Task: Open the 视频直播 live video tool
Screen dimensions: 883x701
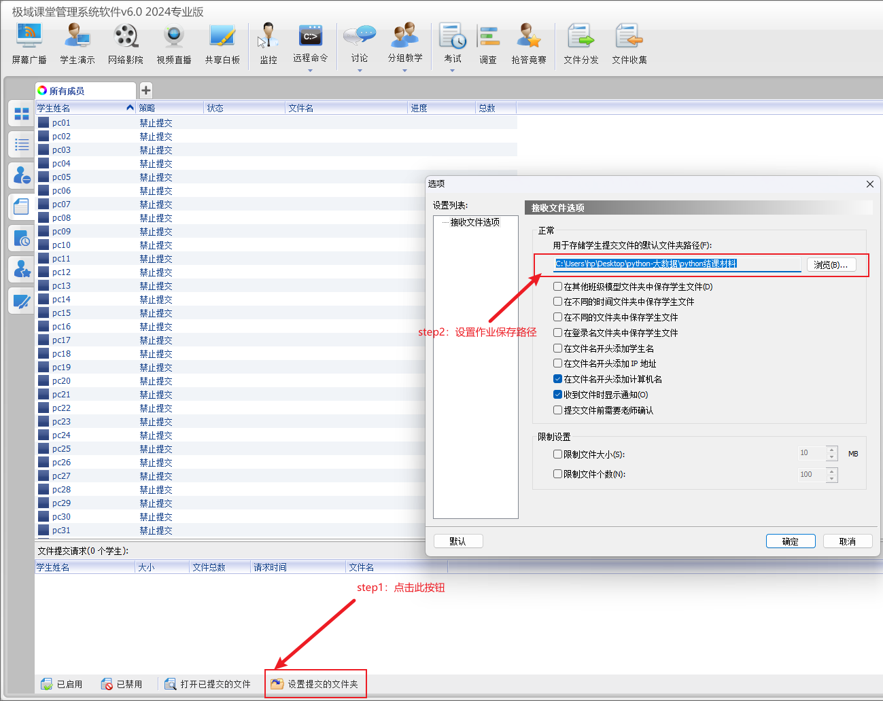Action: tap(174, 43)
